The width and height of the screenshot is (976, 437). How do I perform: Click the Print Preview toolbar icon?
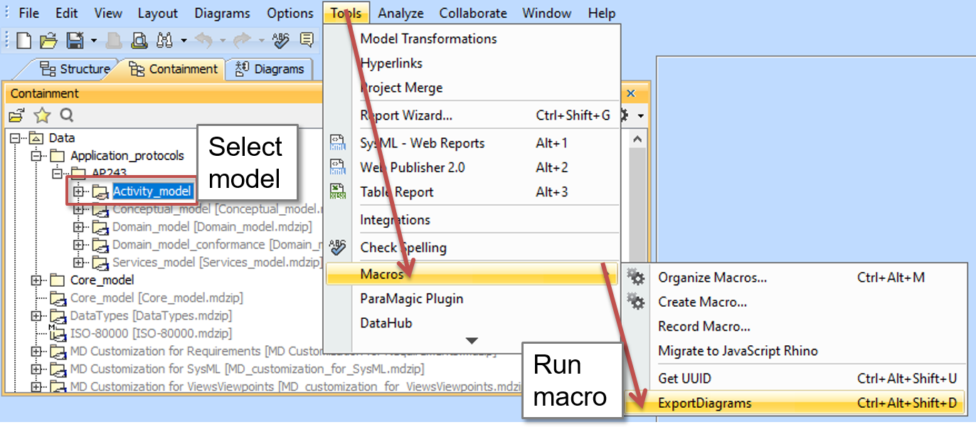click(140, 41)
